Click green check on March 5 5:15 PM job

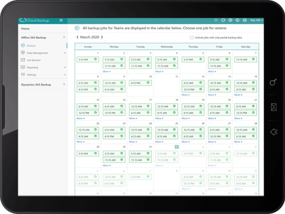pos(201,59)
